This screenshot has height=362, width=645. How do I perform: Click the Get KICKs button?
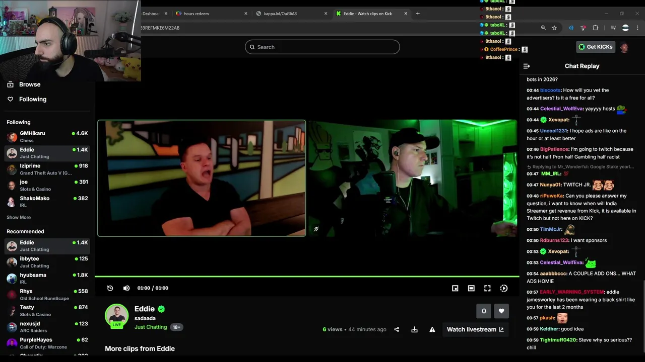pos(595,47)
